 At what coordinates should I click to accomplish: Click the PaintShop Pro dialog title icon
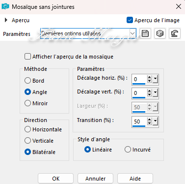5,7
